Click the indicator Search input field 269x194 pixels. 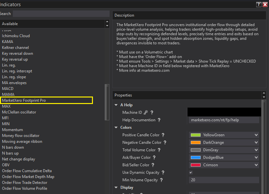(x=61, y=14)
